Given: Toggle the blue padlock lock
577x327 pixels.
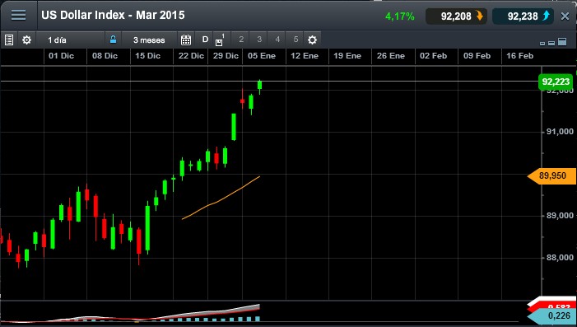Looking at the screenshot, I should [113, 40].
